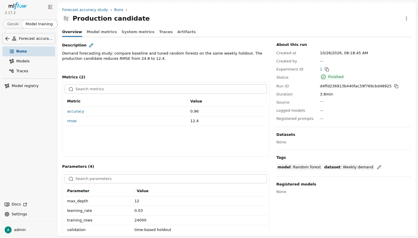Open Settings in the sidebar
Viewport: 418px width, 238px height.
[29, 214]
